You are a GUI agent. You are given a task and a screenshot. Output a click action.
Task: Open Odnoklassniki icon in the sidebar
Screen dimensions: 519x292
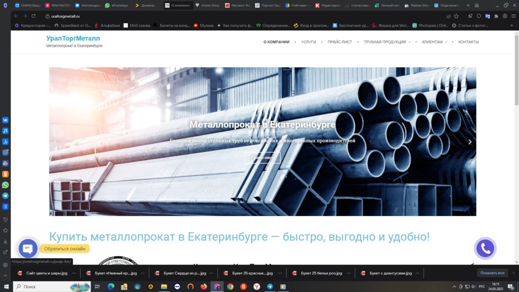click(5, 174)
